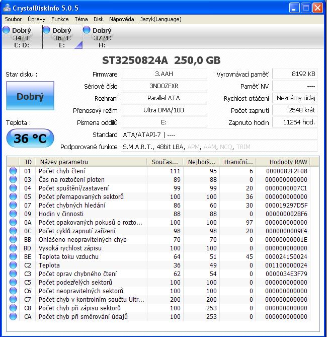Select the E: disk tab

62,37
